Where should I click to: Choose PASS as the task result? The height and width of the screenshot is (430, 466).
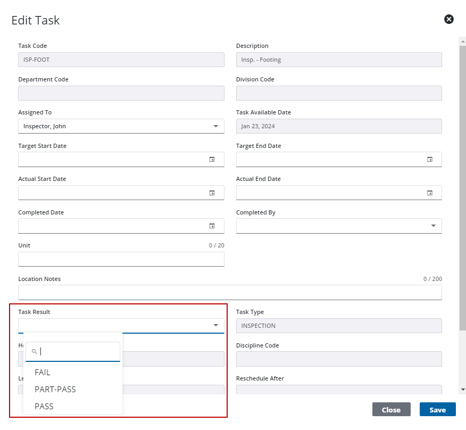click(x=44, y=407)
